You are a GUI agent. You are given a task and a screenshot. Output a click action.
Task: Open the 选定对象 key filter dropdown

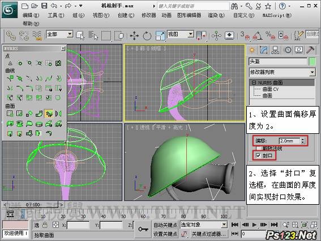point(203,225)
